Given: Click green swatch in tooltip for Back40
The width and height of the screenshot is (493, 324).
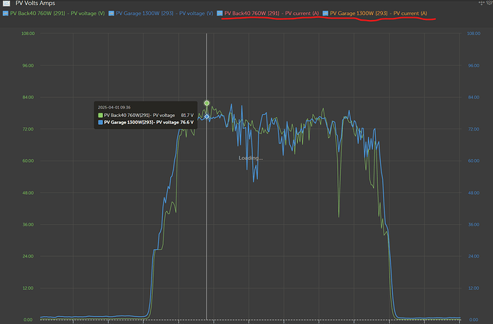Looking at the screenshot, I should coord(100,115).
